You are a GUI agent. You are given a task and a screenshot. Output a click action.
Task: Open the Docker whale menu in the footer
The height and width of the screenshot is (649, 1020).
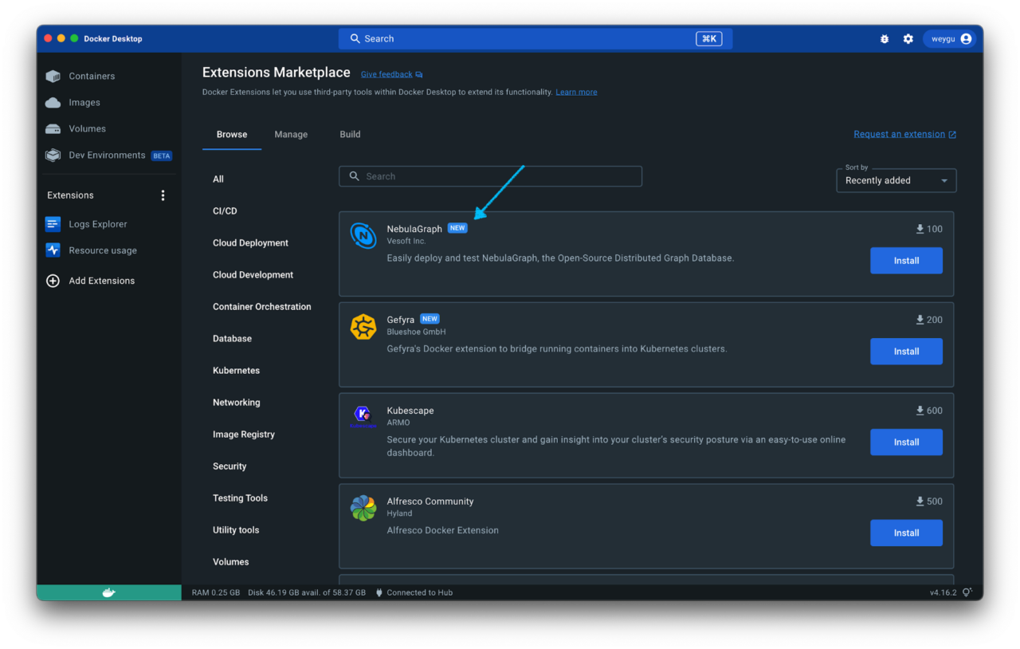(x=107, y=592)
